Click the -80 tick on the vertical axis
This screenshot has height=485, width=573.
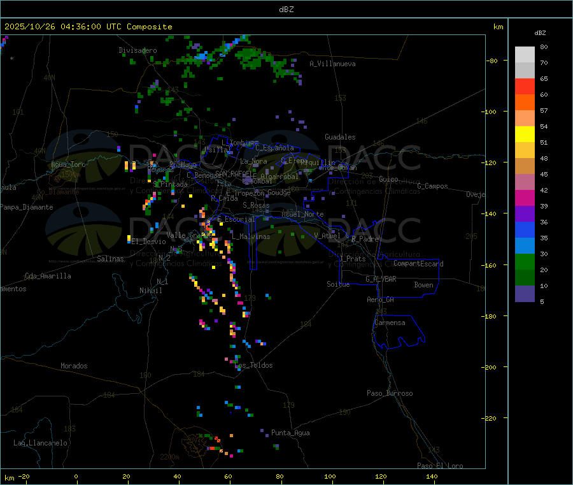[492, 61]
